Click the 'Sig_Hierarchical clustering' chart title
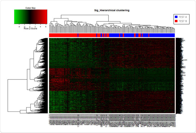The image size is (196, 133). (x=112, y=10)
